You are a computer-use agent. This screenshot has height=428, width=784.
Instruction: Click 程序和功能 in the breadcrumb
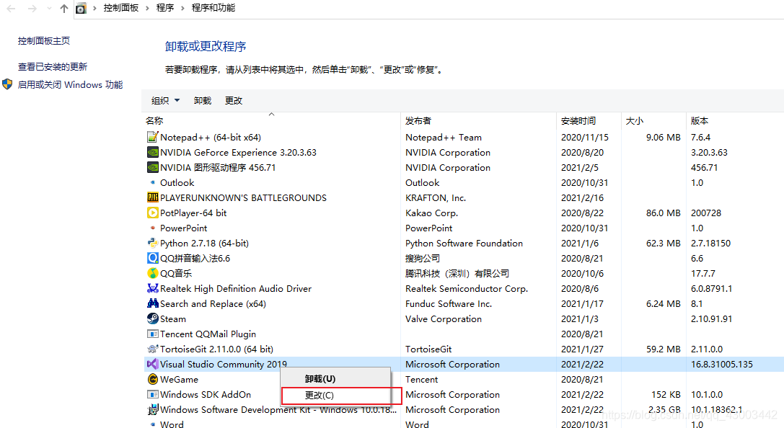pos(213,8)
